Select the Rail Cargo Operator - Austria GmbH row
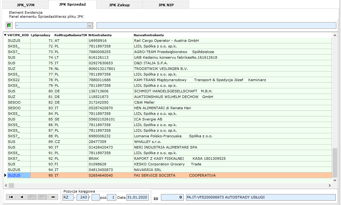 pyautogui.click(x=170, y=41)
